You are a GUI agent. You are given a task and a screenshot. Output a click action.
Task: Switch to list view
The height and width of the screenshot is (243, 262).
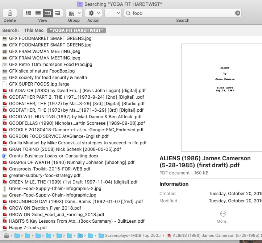click(x=38, y=13)
